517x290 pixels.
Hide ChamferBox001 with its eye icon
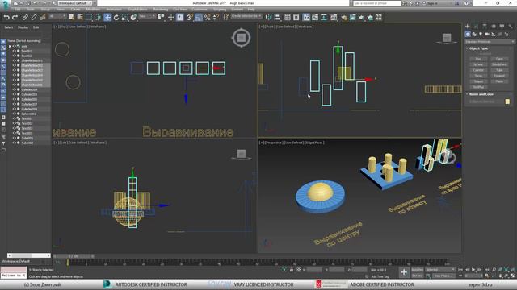click(x=15, y=60)
